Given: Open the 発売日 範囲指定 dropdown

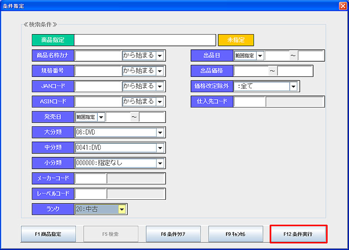Looking at the screenshot, I should (101, 117).
